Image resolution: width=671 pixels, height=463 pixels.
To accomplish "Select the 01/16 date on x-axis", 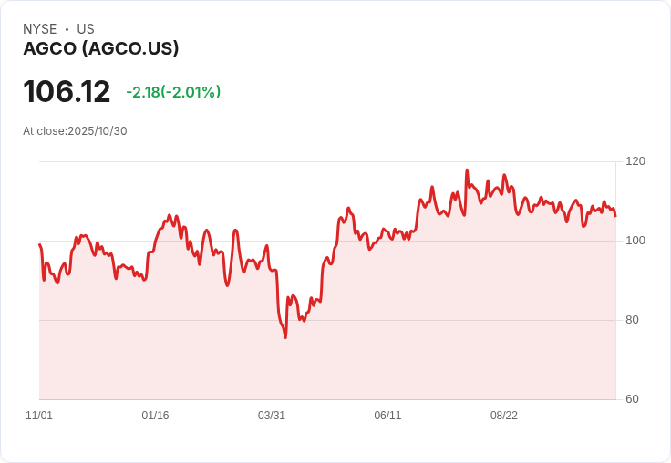I will point(155,416).
